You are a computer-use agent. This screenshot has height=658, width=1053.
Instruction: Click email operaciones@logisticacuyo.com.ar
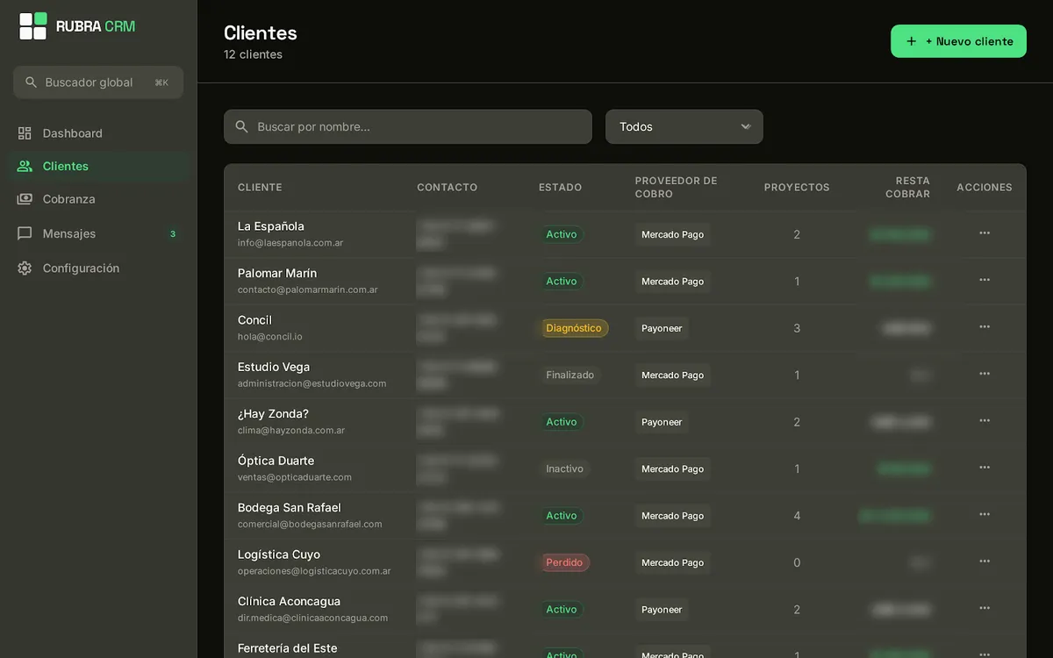pos(314,571)
